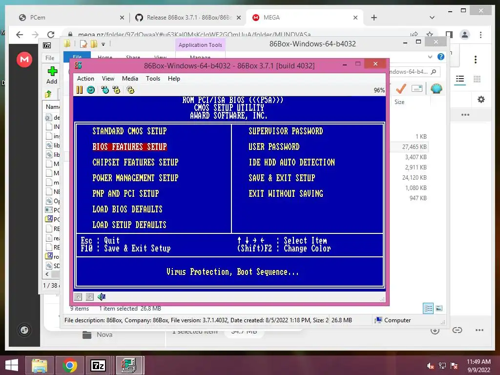Viewport: 500px width, 375px height.
Task: Click the 7-Zip horizontal scrollbar left arrow
Action: click(47, 274)
